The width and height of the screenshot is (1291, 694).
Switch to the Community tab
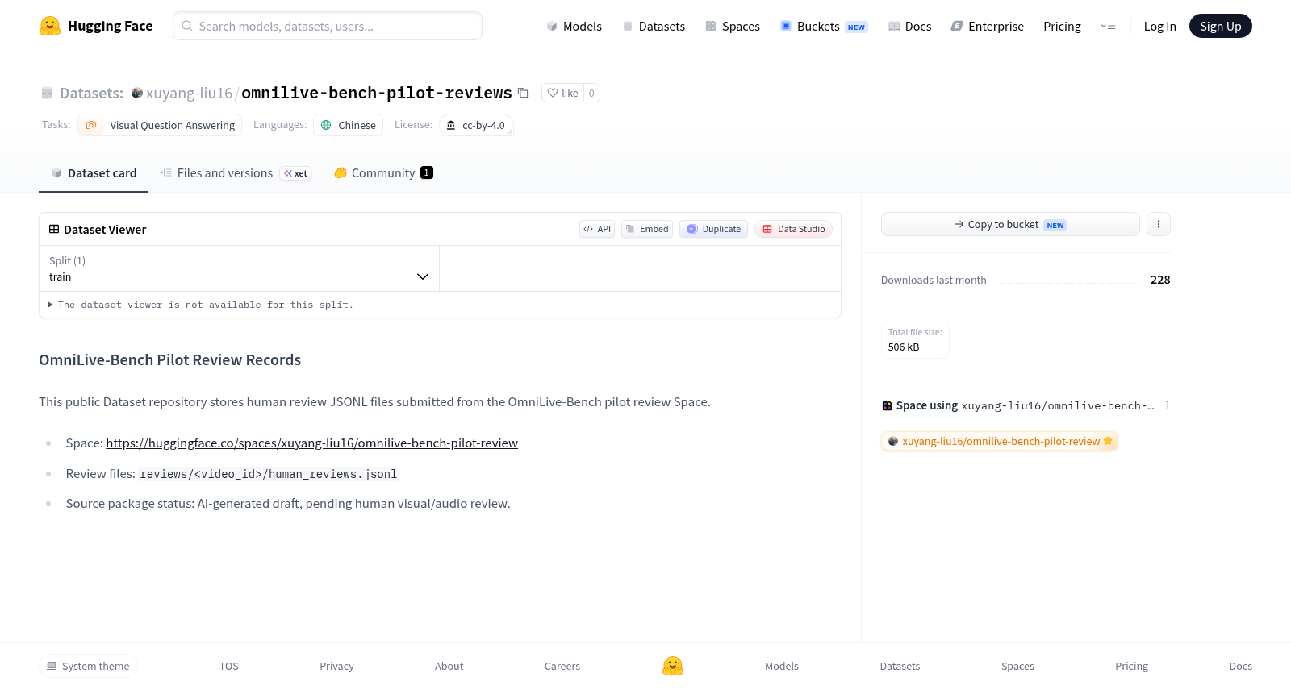pyautogui.click(x=384, y=173)
